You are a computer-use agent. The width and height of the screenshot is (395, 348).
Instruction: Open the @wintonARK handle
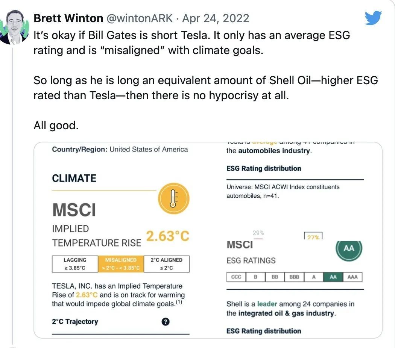[x=140, y=18]
